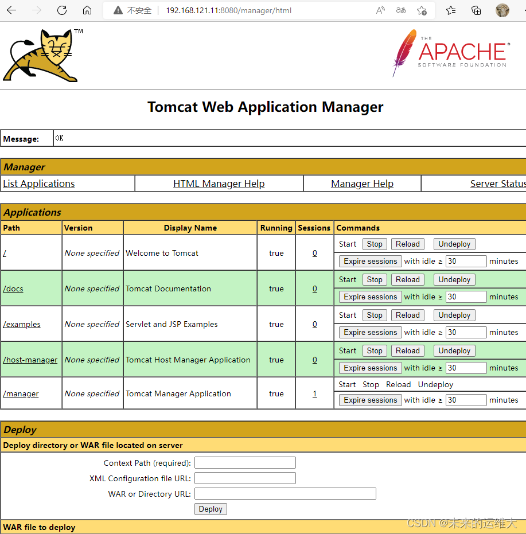526x534 pixels.
Task: Open the HTML Manager Help link
Action: click(x=219, y=184)
